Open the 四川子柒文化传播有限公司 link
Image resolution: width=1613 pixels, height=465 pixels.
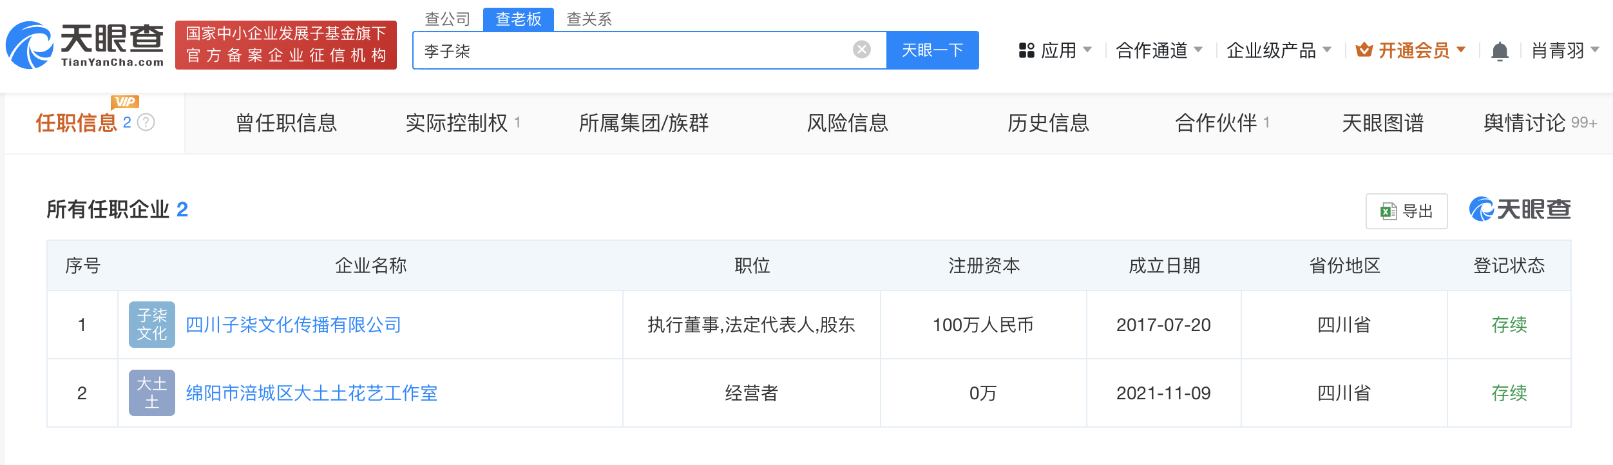[293, 325]
